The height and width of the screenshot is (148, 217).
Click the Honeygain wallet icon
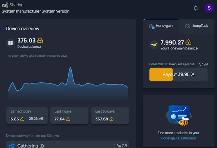tap(152, 26)
